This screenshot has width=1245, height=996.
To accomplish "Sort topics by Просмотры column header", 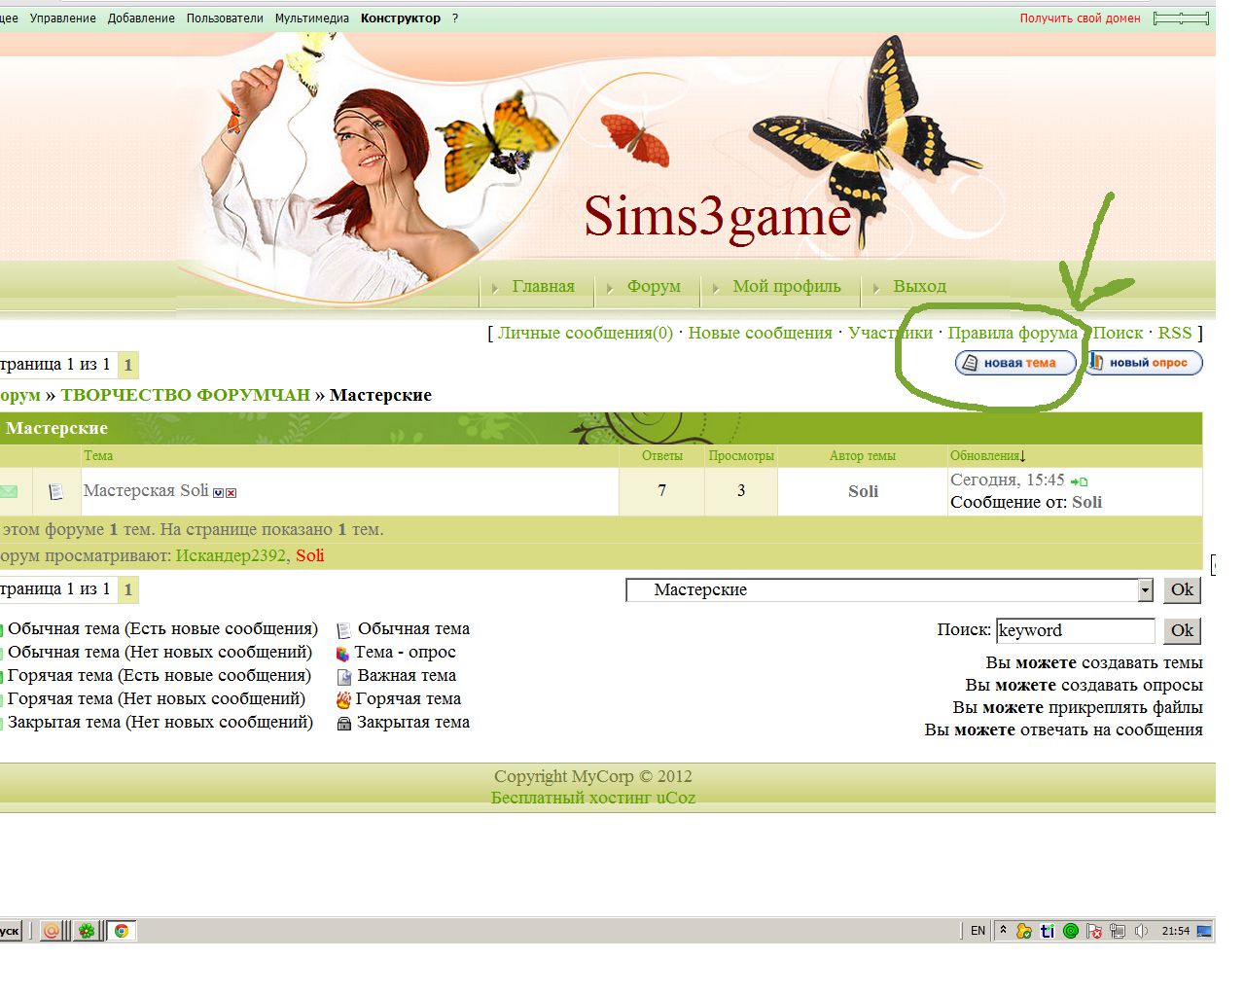I will (x=741, y=455).
